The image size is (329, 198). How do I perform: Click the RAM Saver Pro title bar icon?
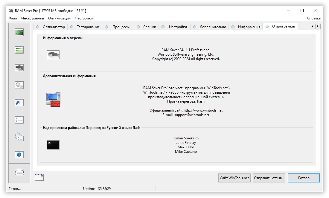click(x=11, y=10)
